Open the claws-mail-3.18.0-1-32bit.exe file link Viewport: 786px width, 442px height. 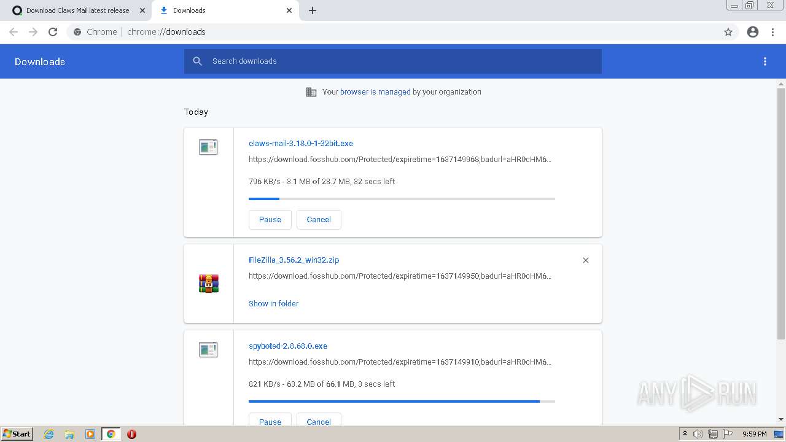tap(301, 144)
